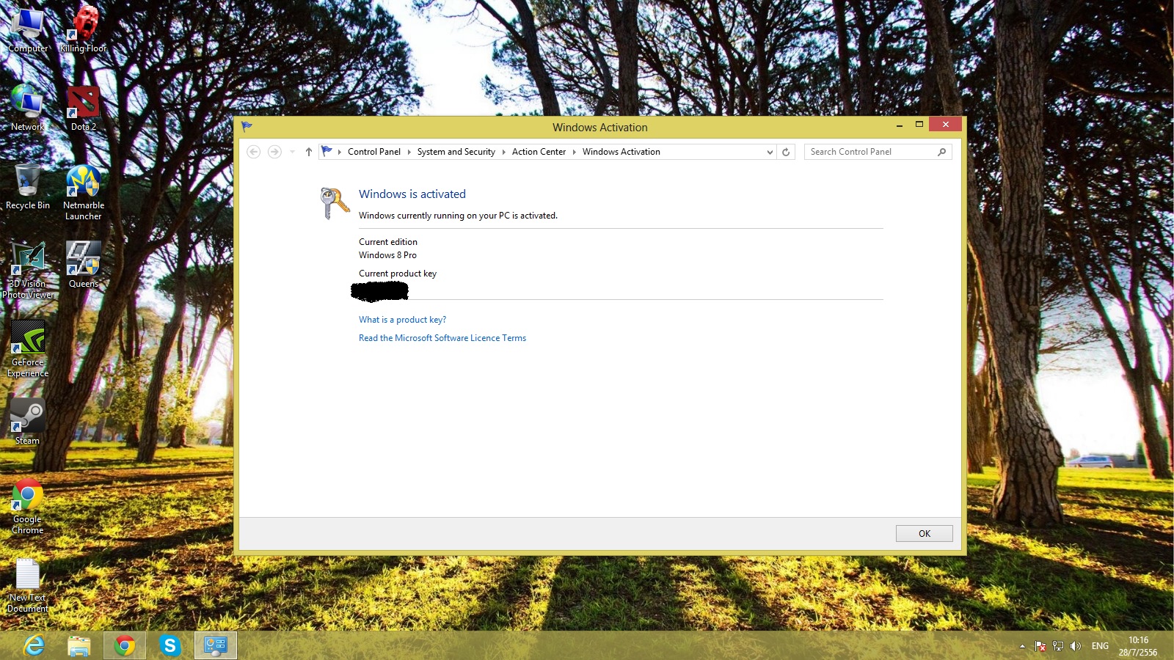Select the New Text Document file

tap(28, 585)
